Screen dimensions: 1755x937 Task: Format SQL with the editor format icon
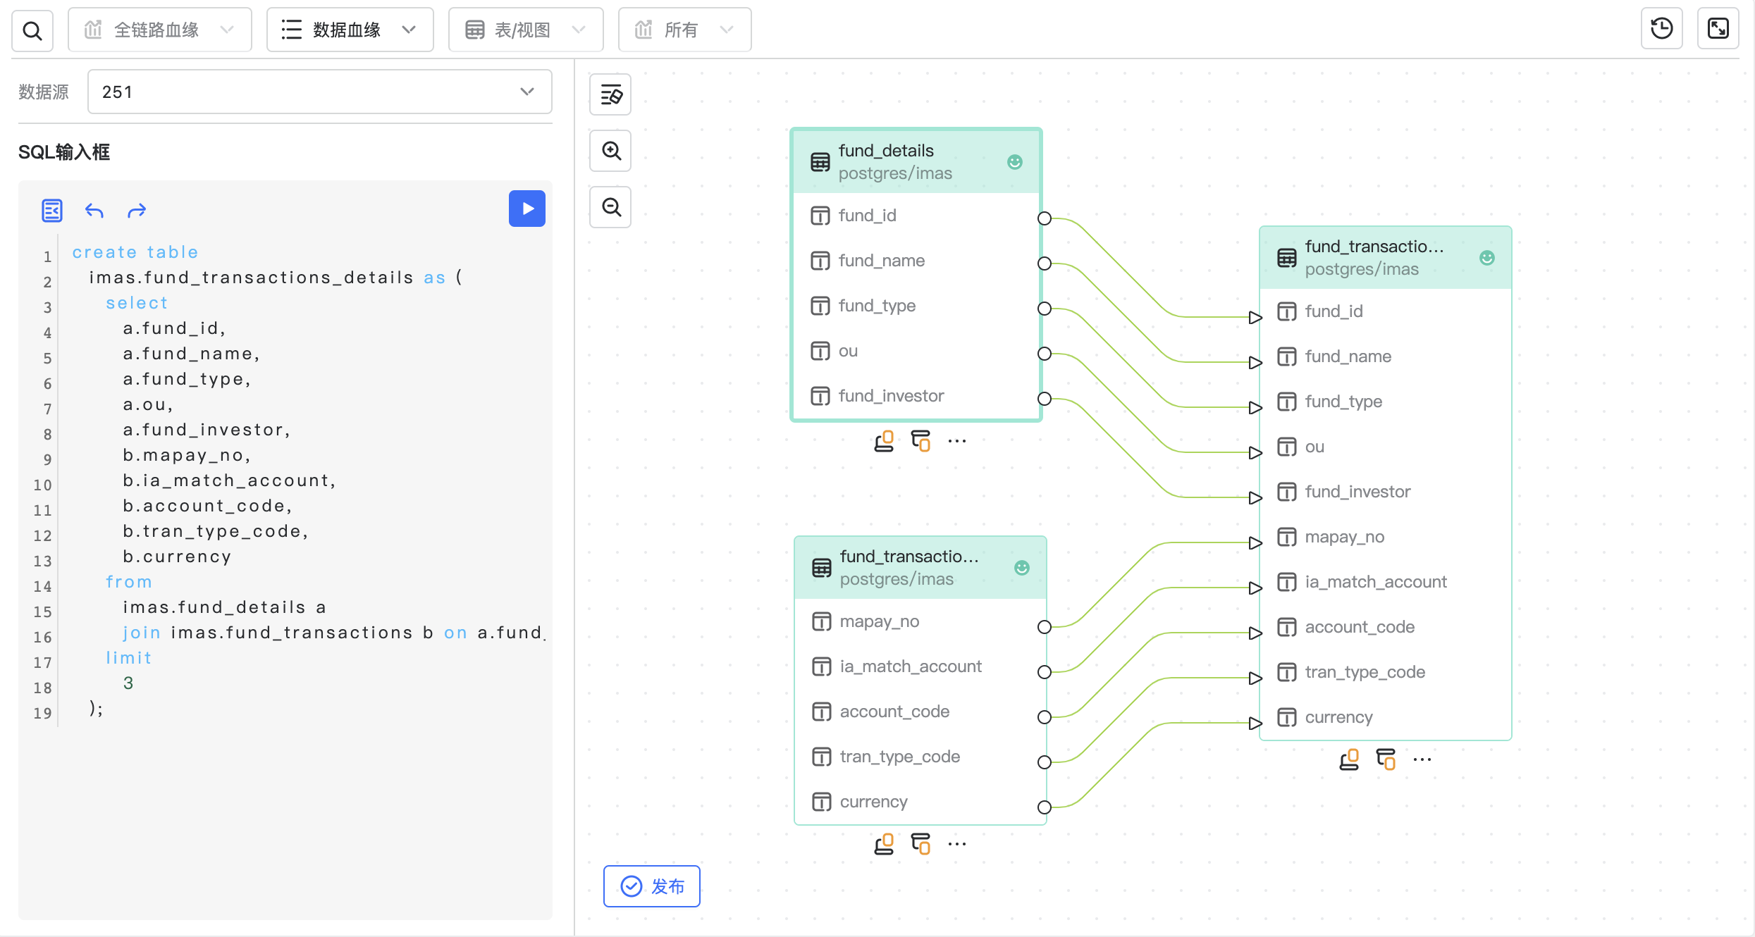pos(52,210)
